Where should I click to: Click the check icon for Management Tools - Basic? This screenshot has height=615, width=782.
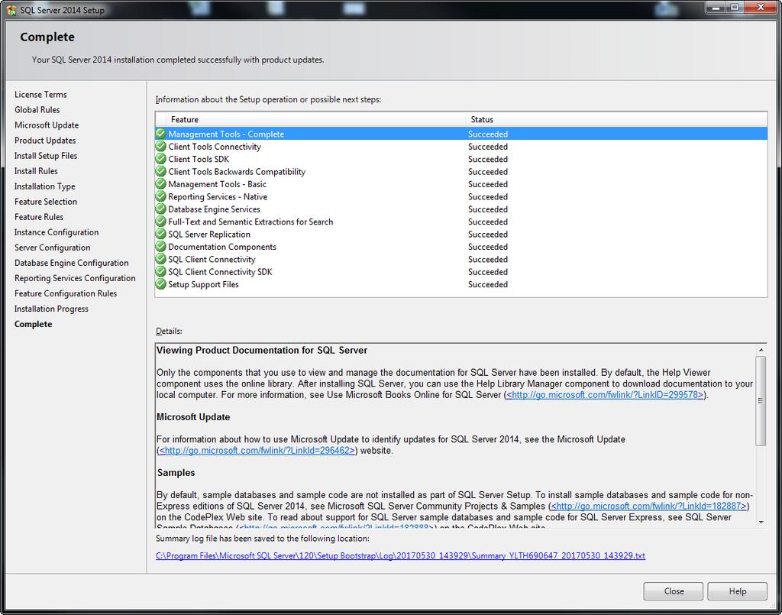click(160, 183)
